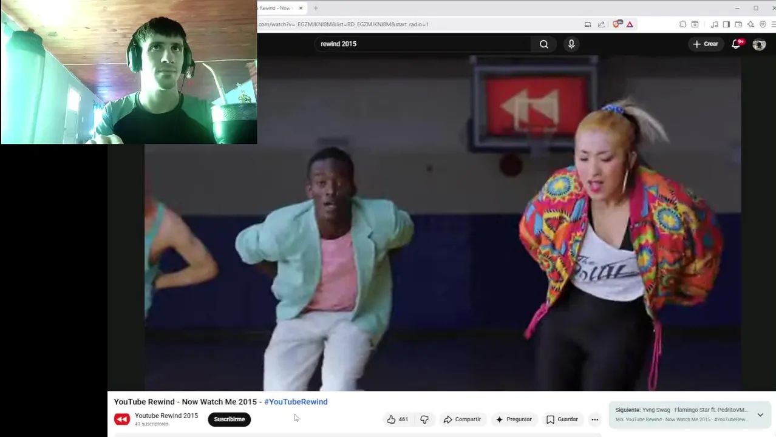Click the VPN shield toolbar icon

coord(763,24)
